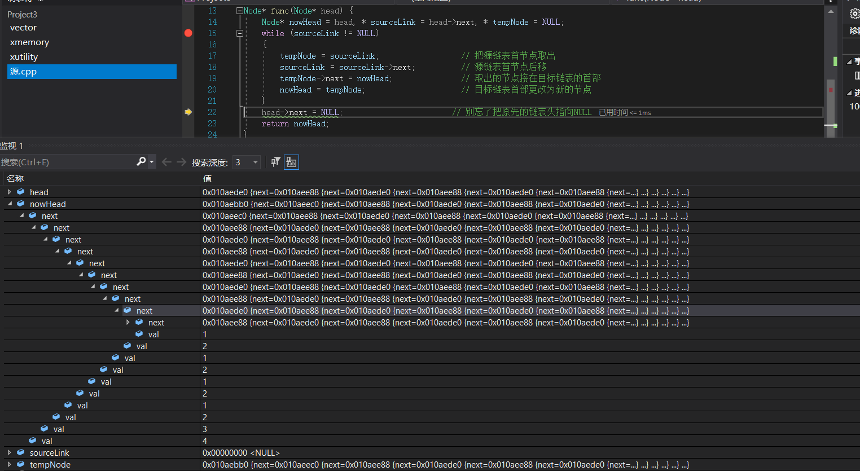Click the cube icon of the highlighted next row
Screen dimensions: 860x471
pos(128,311)
